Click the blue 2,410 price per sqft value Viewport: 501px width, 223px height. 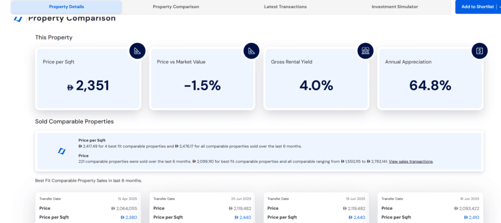(x=471, y=218)
